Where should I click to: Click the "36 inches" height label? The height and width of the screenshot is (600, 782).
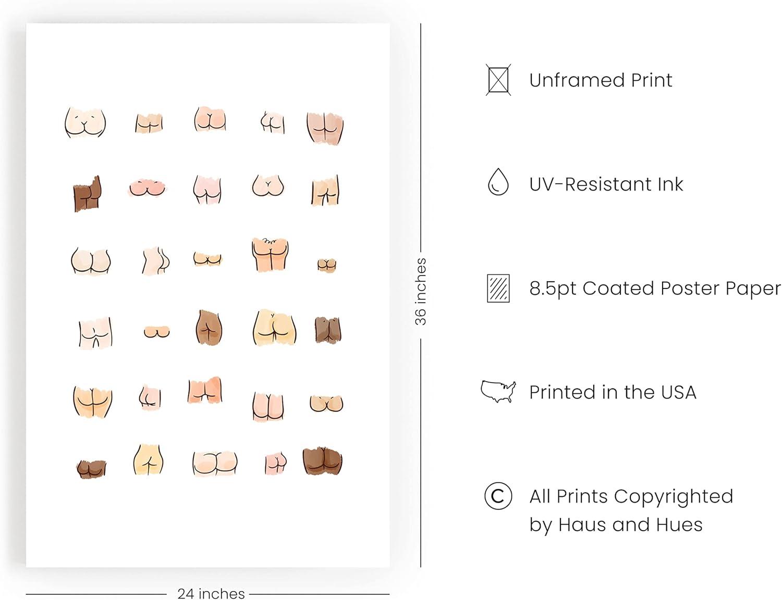421,292
